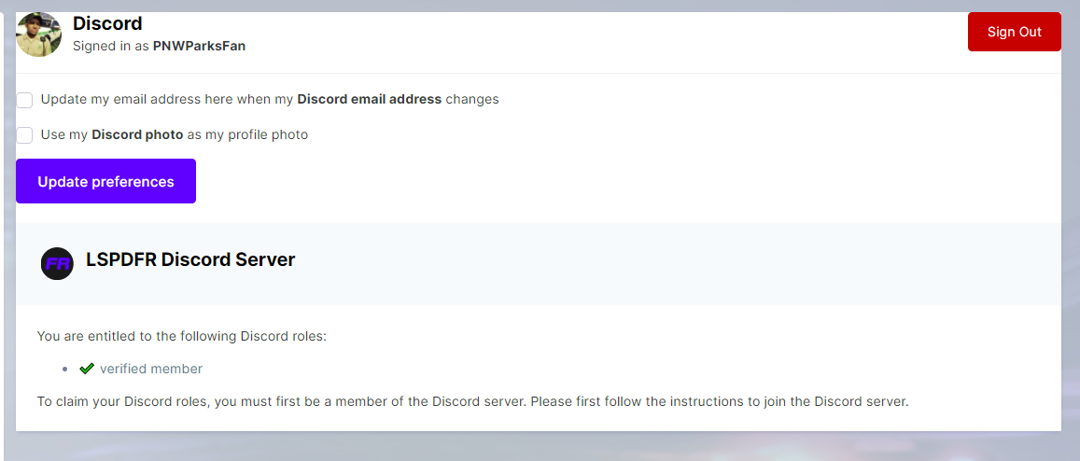Sign out using the red button
1080x461 pixels.
(1014, 32)
